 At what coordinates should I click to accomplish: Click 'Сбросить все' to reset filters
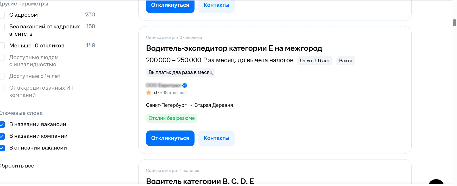pyautogui.click(x=17, y=166)
